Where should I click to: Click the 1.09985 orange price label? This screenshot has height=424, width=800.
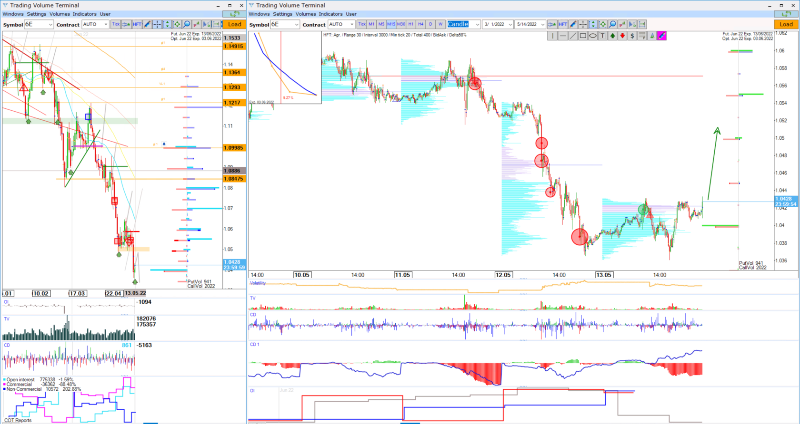click(234, 148)
